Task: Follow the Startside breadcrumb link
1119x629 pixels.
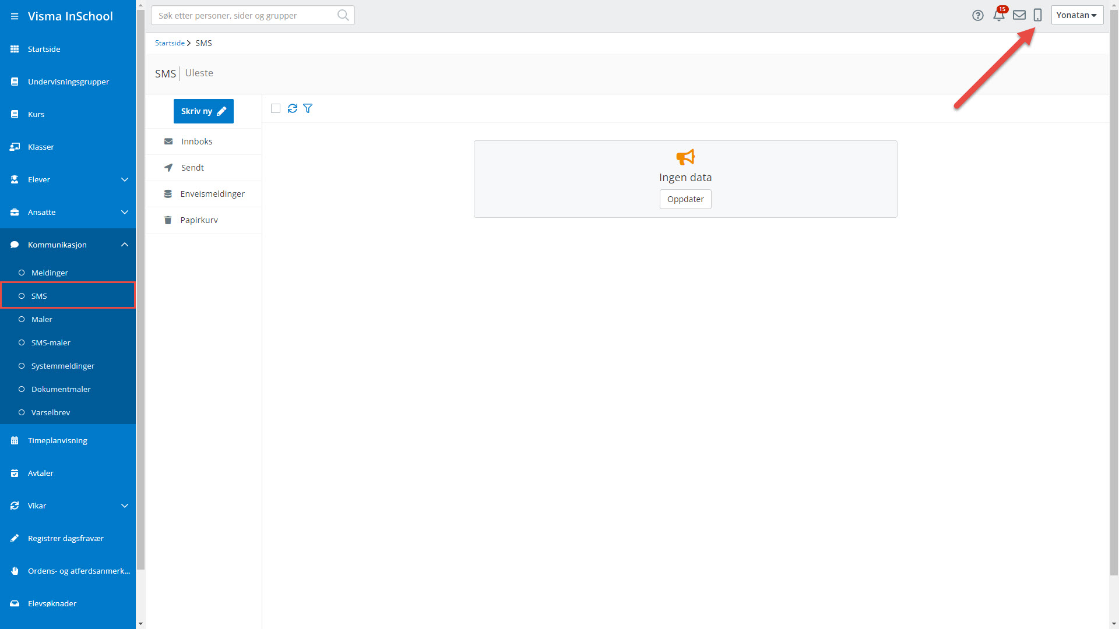Action: click(x=170, y=43)
